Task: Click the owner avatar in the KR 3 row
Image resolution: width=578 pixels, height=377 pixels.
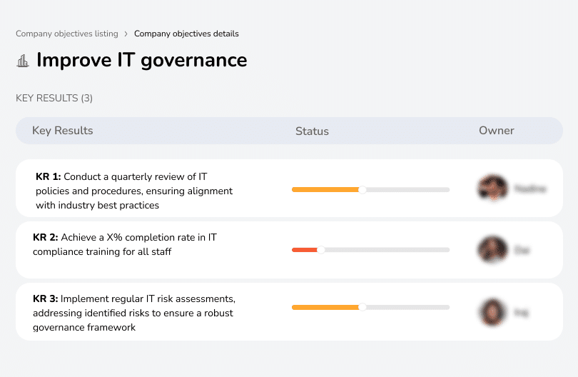Action: pyautogui.click(x=493, y=313)
